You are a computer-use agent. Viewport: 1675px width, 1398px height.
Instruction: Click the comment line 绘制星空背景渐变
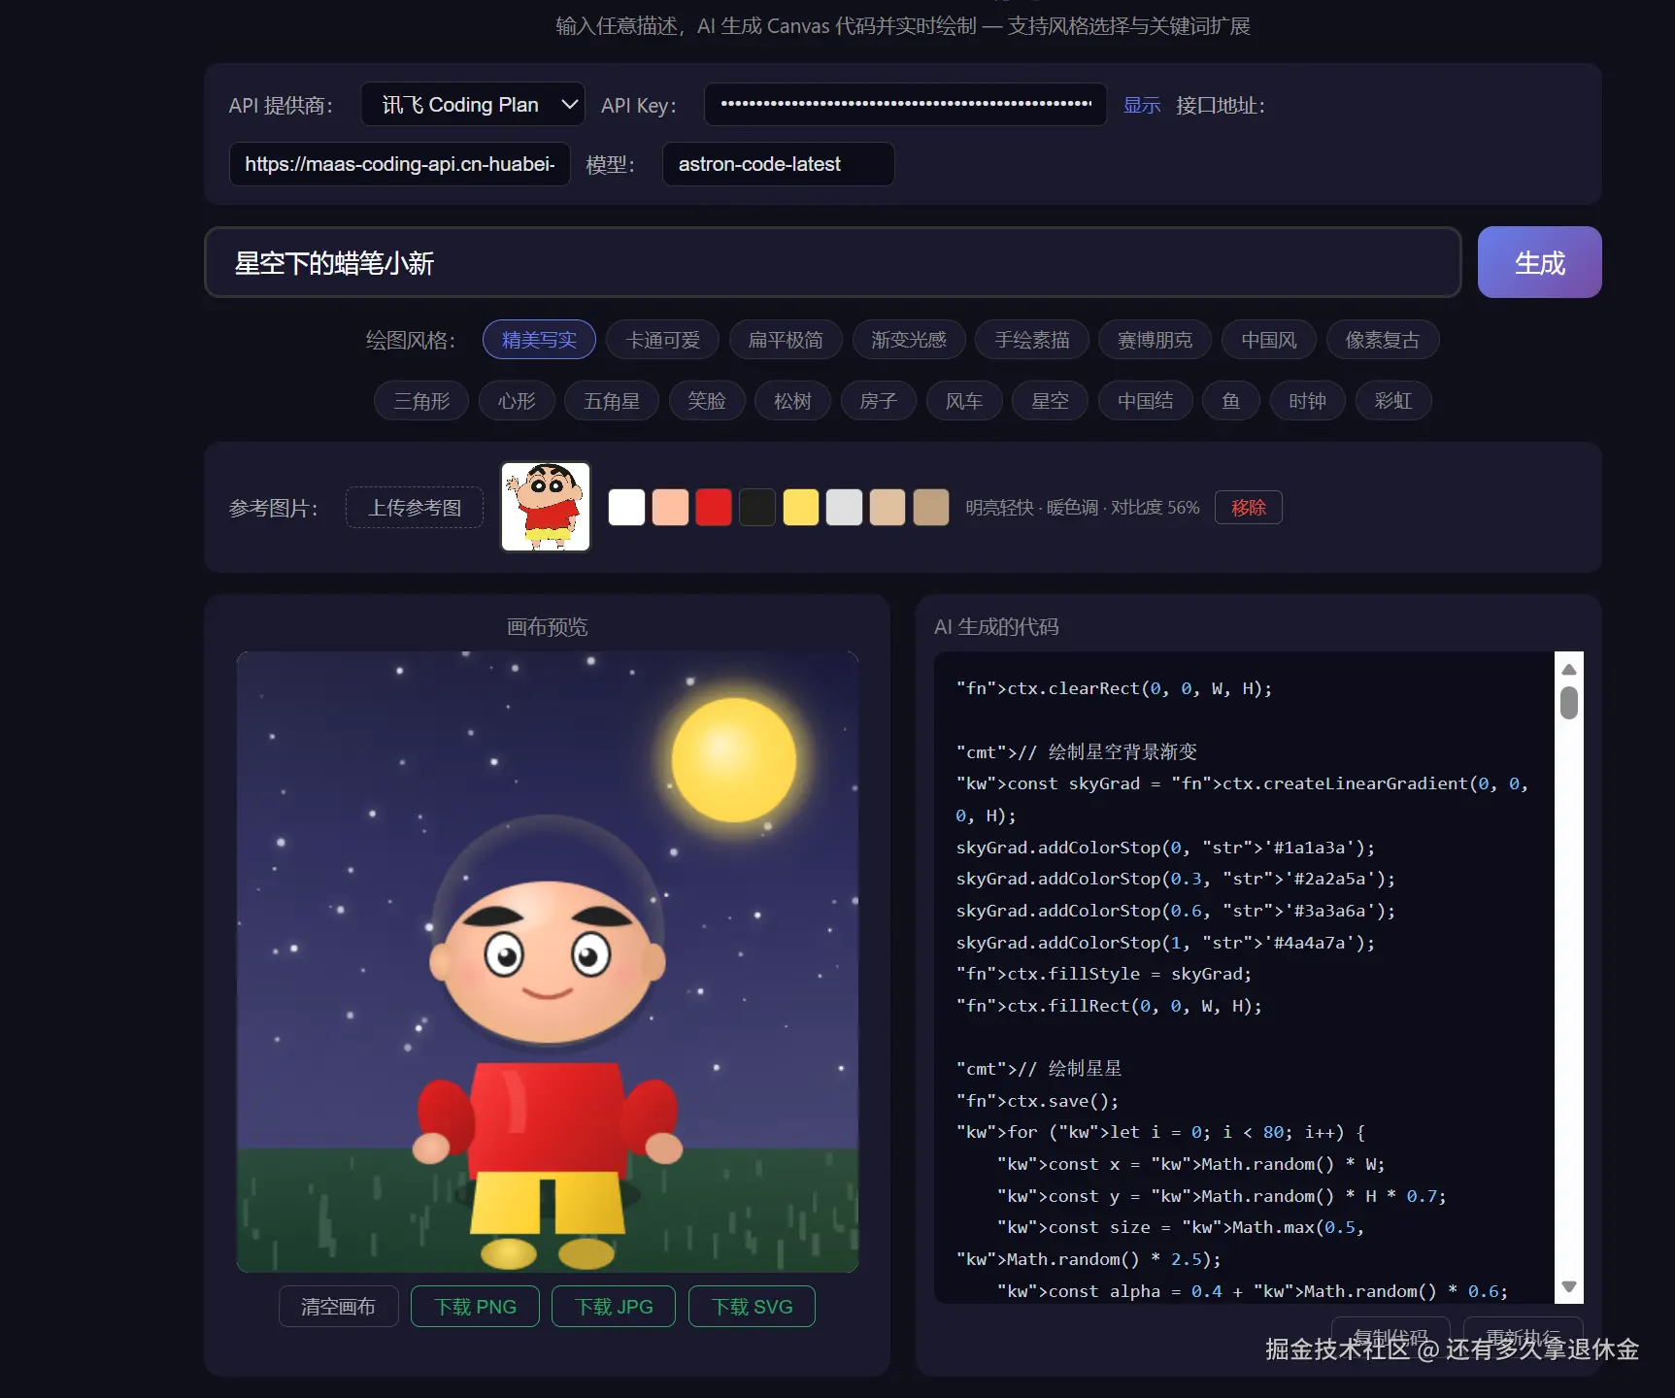tap(1077, 752)
